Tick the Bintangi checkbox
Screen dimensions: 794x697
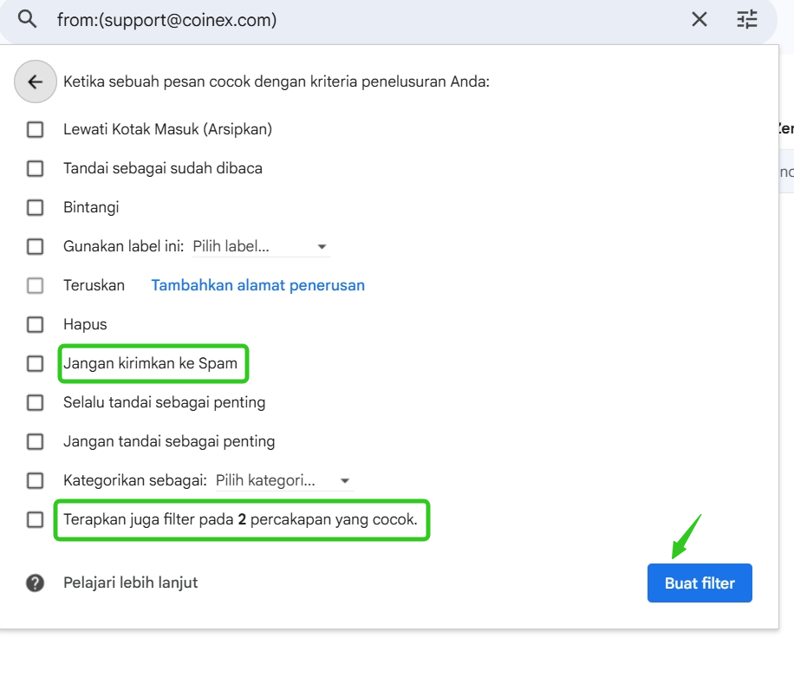(35, 207)
